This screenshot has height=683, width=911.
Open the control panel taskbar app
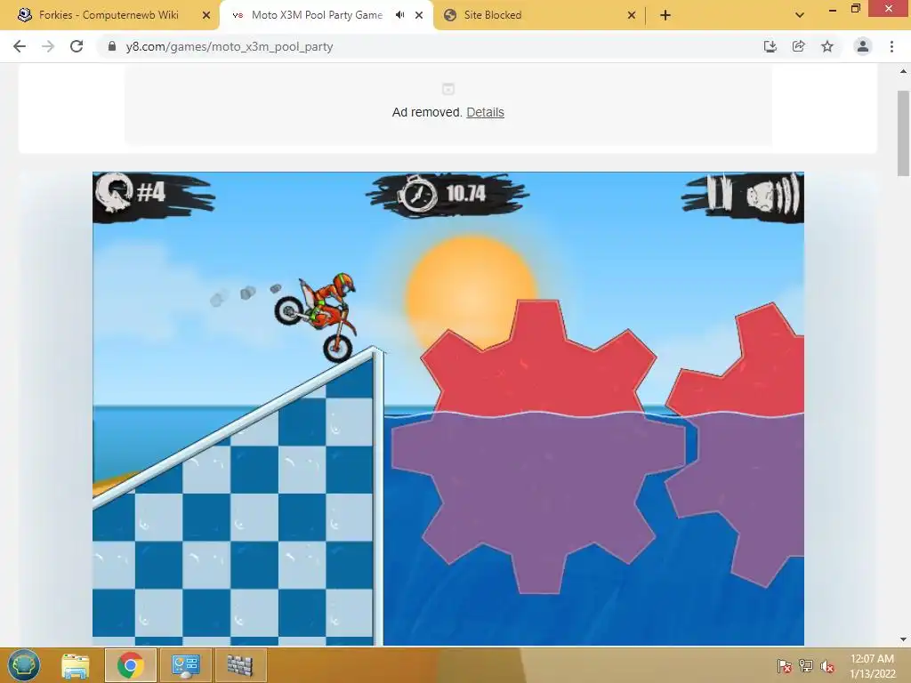click(185, 665)
